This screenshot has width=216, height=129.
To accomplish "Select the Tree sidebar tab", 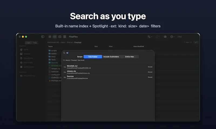I will pos(35,43).
